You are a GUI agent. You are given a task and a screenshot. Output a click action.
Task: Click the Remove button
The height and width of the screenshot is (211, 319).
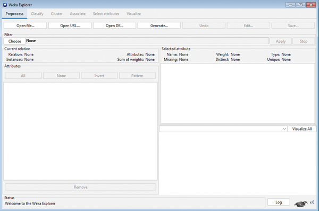(x=81, y=187)
